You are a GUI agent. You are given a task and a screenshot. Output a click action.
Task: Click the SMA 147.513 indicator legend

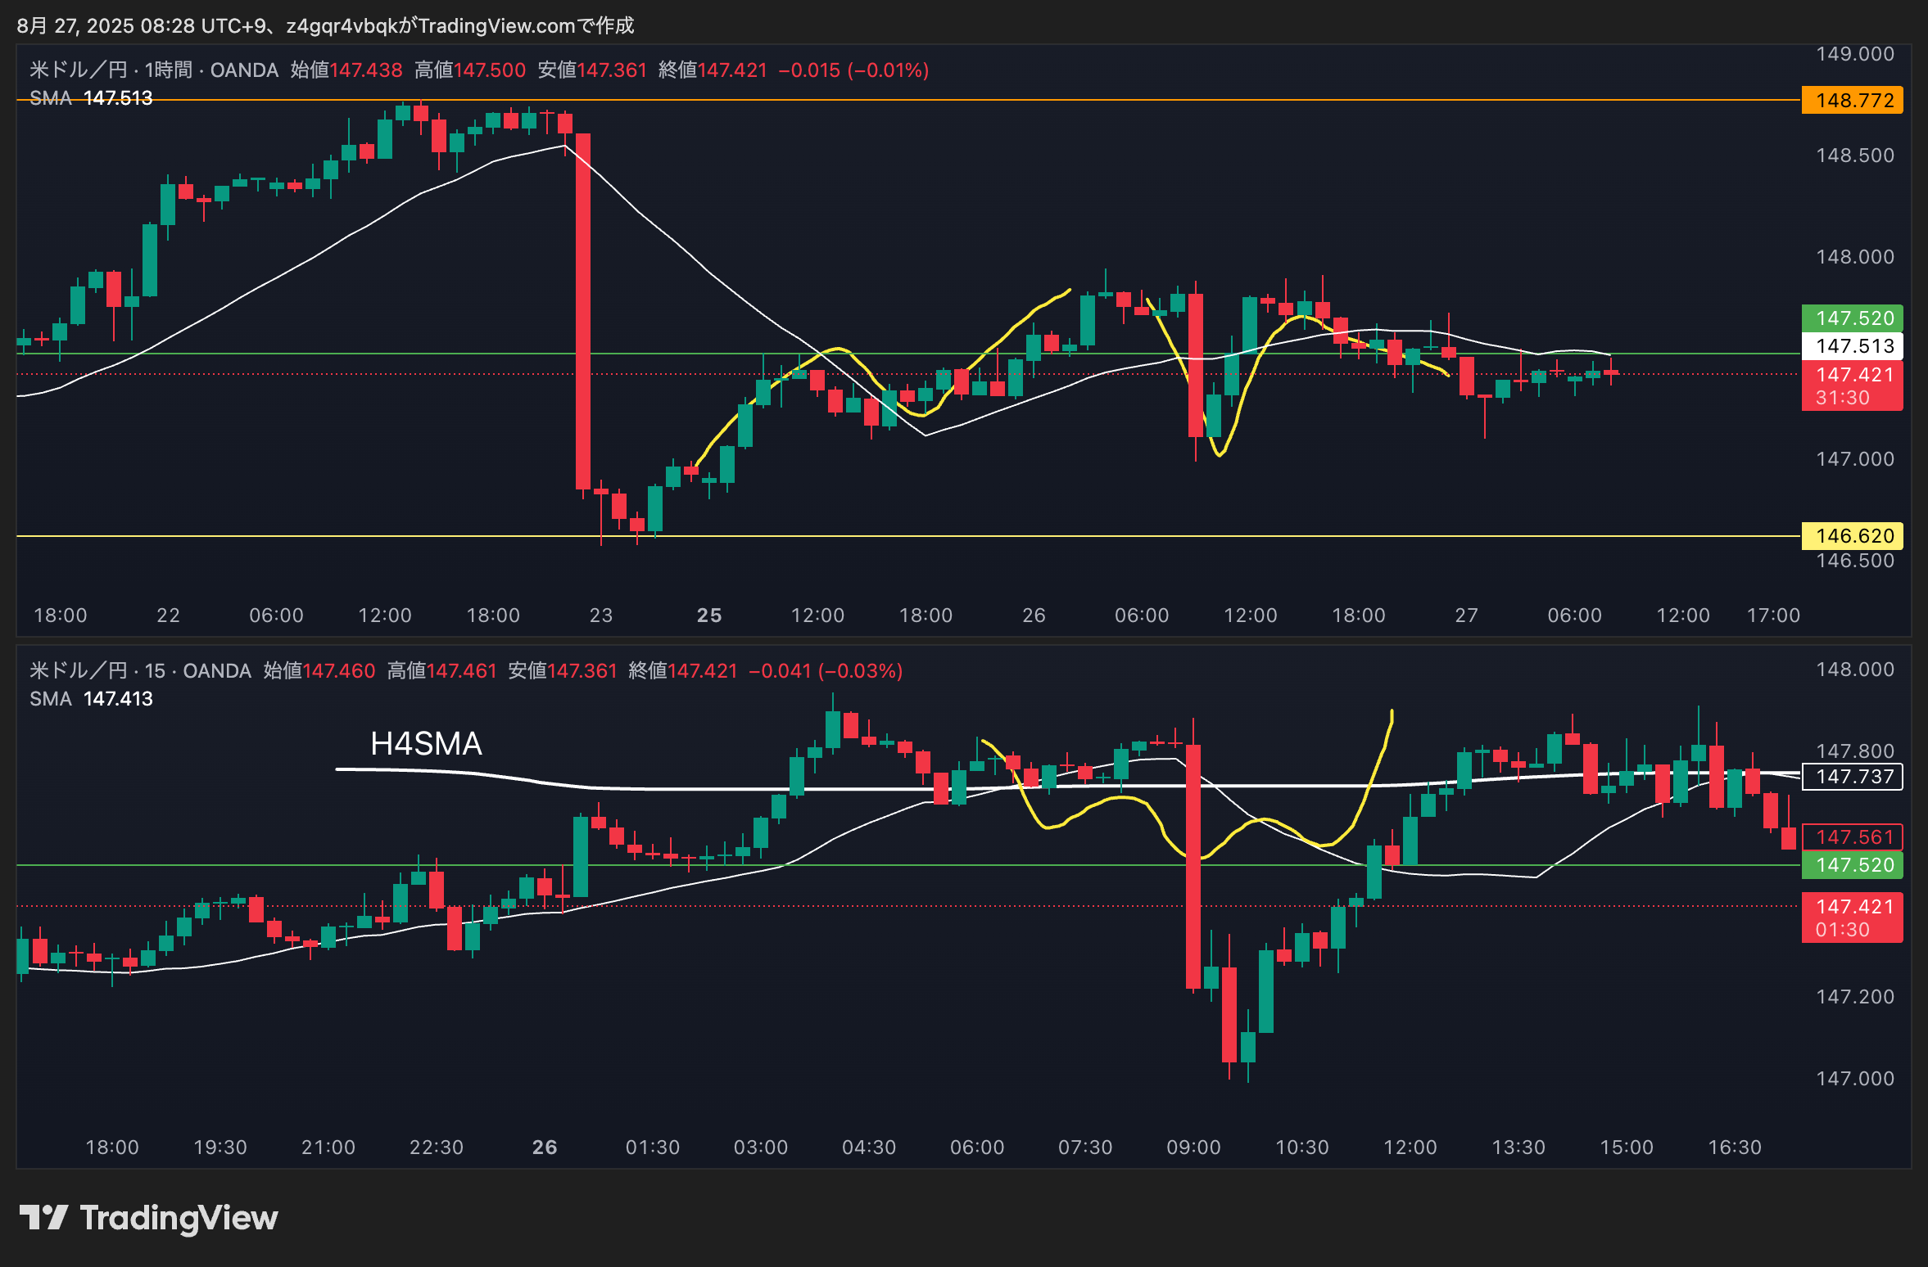point(91,98)
